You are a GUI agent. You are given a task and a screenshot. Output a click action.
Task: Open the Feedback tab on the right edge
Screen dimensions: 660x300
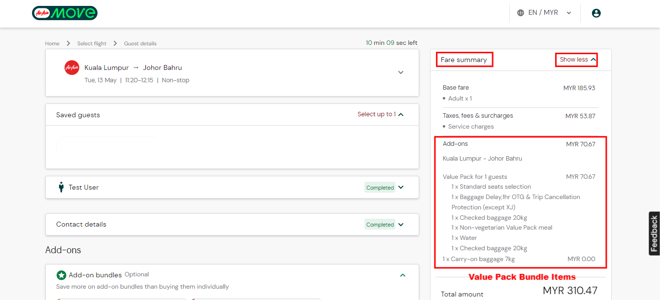coord(654,233)
